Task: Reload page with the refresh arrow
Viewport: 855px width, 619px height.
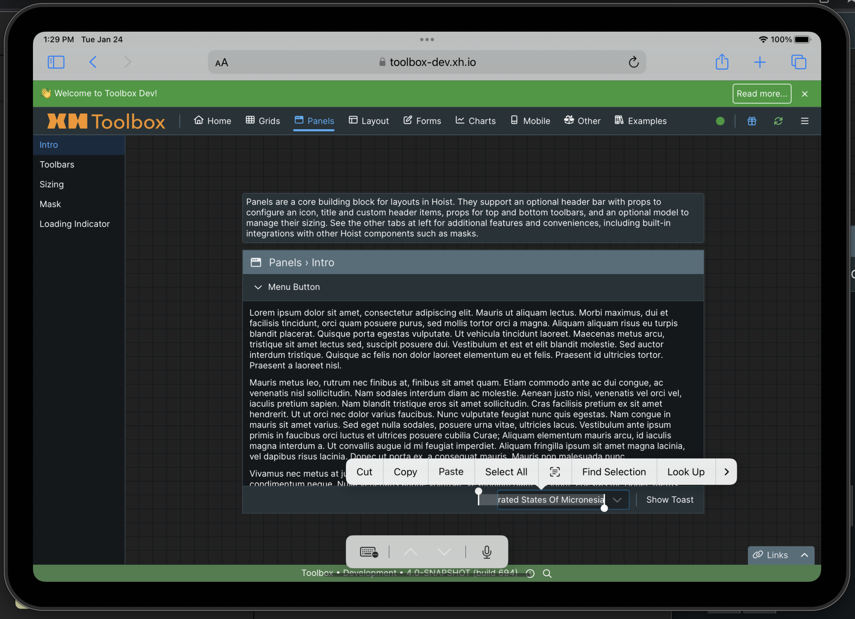Action: click(634, 62)
